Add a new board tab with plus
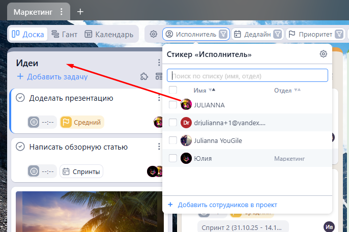The width and height of the screenshot is (349, 232). (x=80, y=12)
